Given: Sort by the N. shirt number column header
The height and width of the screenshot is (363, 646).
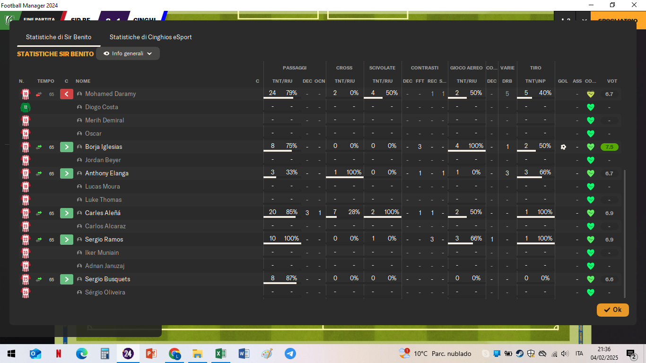Looking at the screenshot, I should [22, 81].
